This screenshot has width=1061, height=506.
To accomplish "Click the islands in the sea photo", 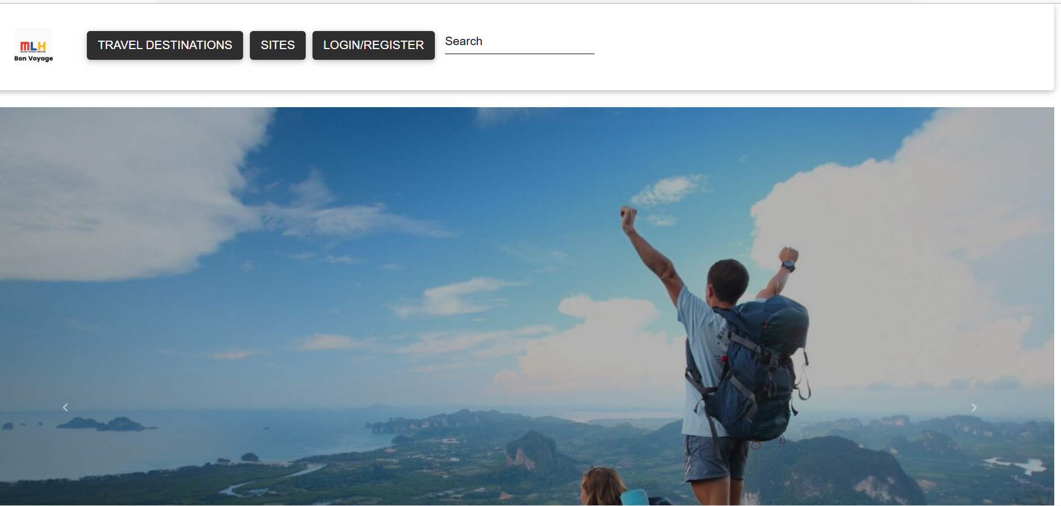I will pyautogui.click(x=107, y=424).
